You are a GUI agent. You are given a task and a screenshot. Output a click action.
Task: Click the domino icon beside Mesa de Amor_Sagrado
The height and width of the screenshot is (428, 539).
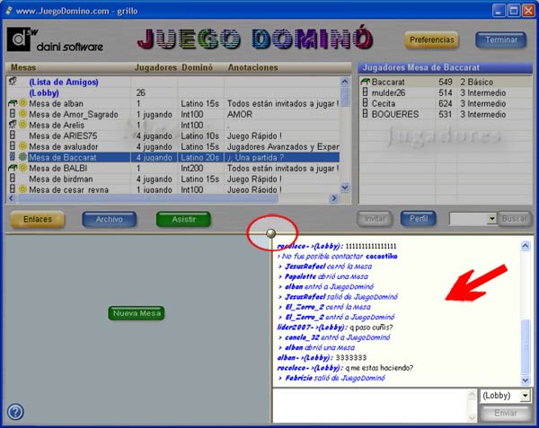pyautogui.click(x=13, y=114)
